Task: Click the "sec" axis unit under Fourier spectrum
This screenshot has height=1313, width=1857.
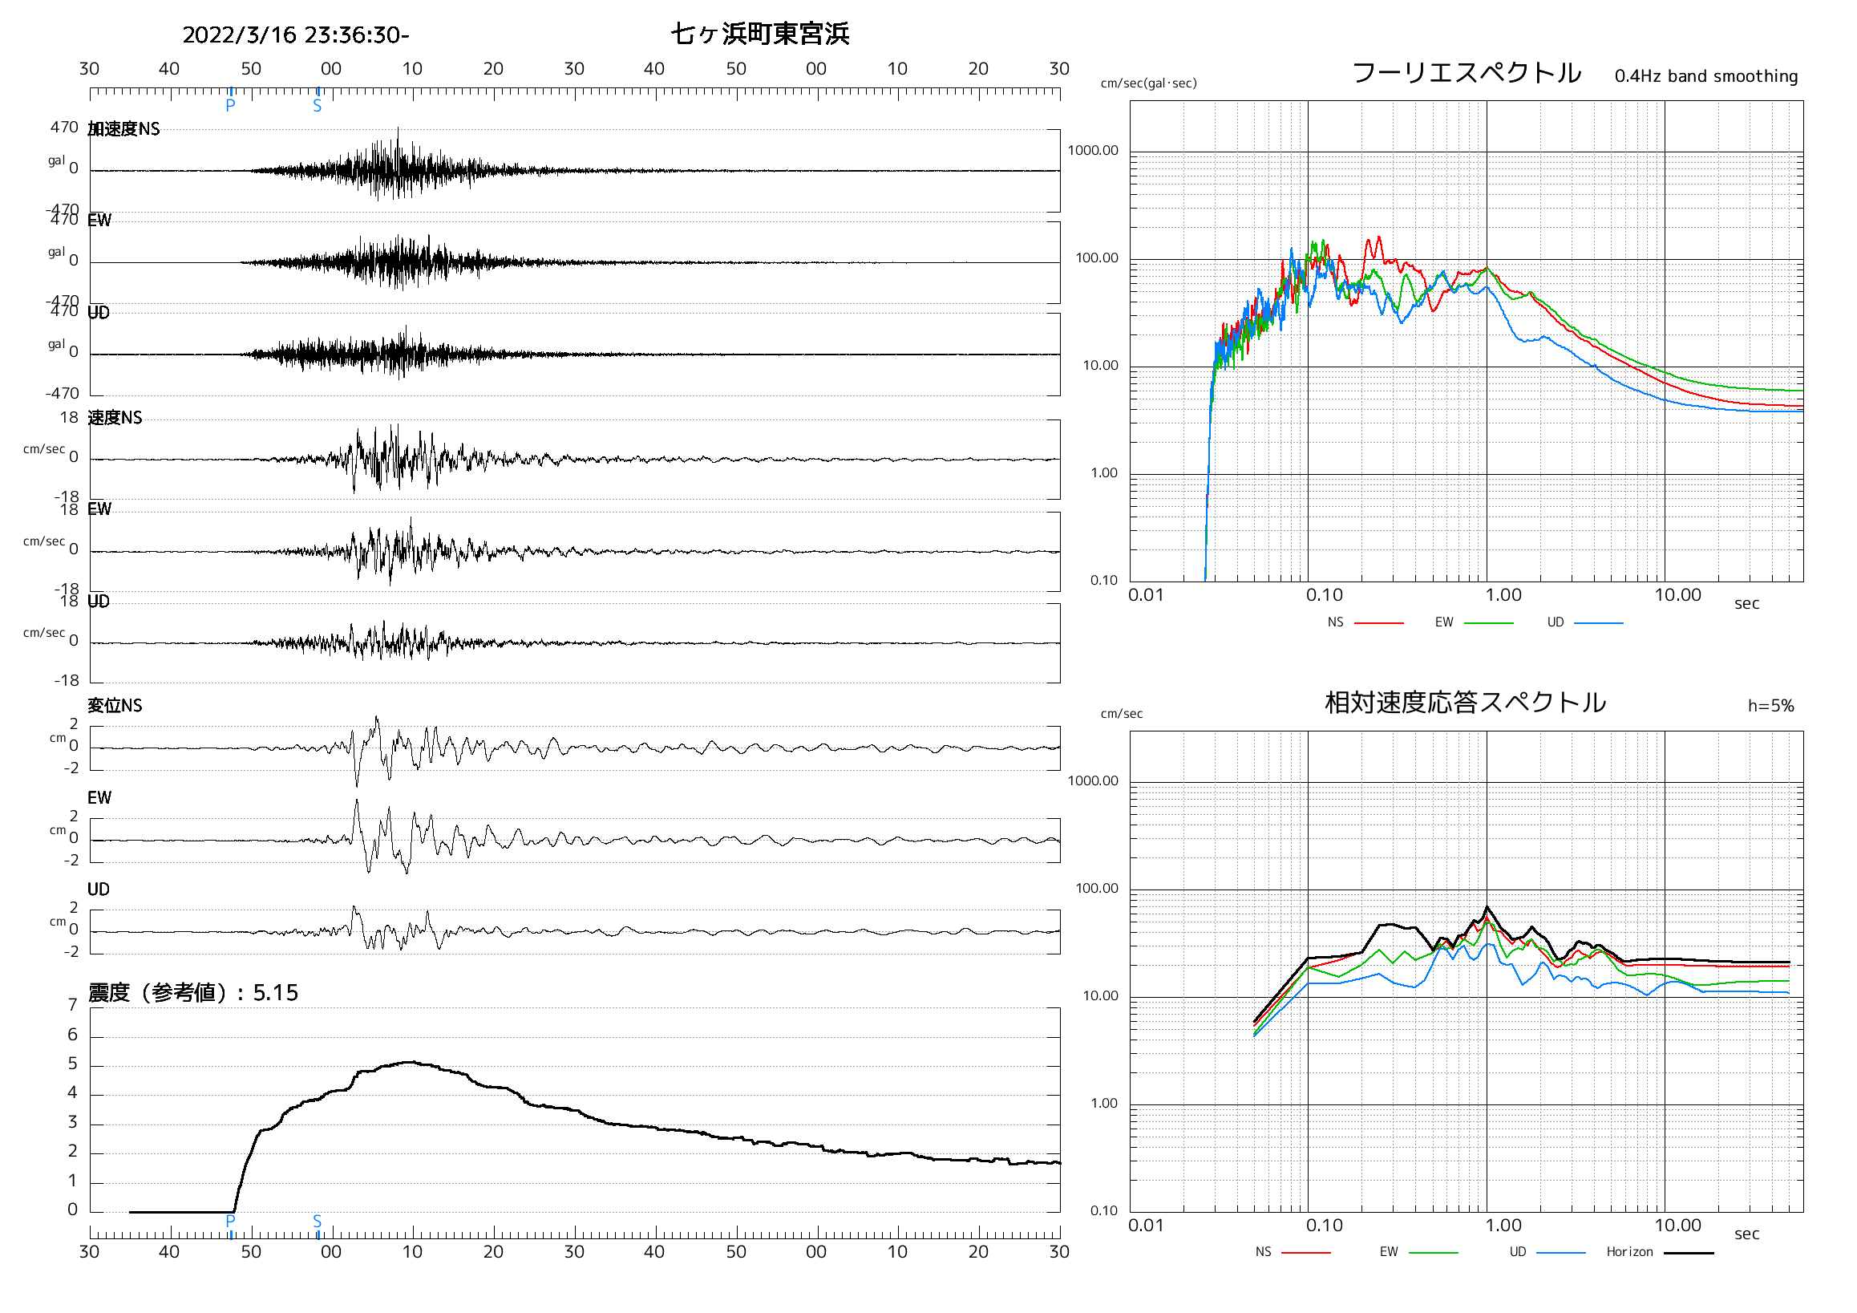Action: click(x=1746, y=603)
